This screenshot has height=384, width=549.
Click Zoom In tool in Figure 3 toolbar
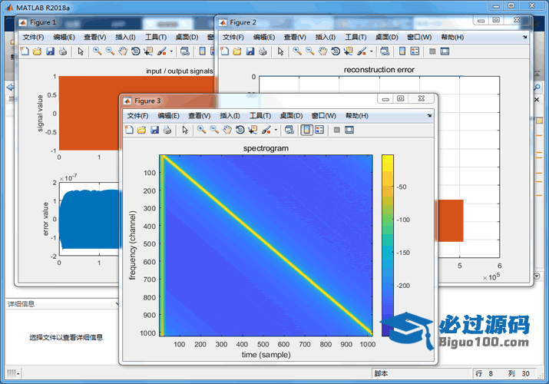coord(201,130)
